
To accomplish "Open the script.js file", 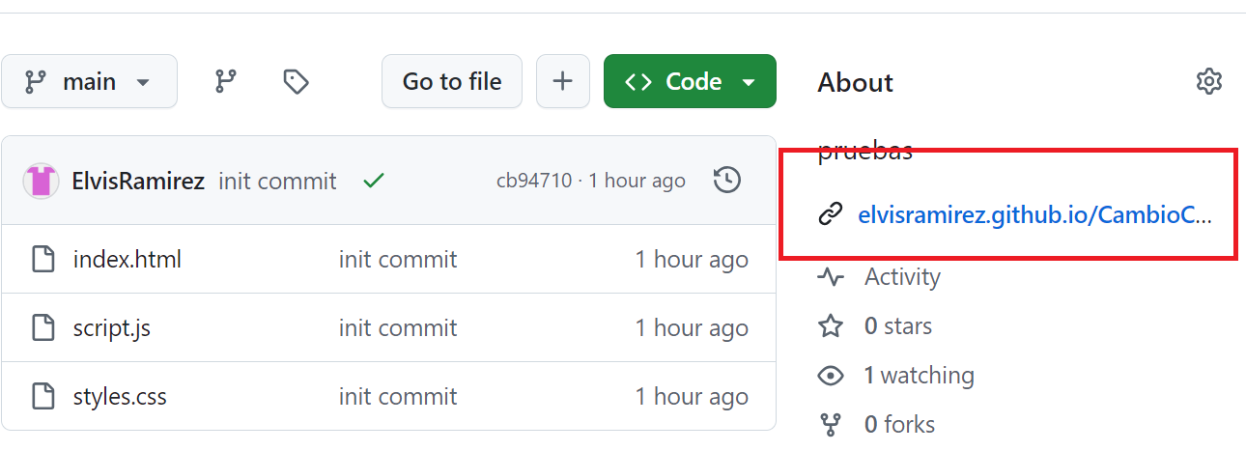I will tap(111, 328).
